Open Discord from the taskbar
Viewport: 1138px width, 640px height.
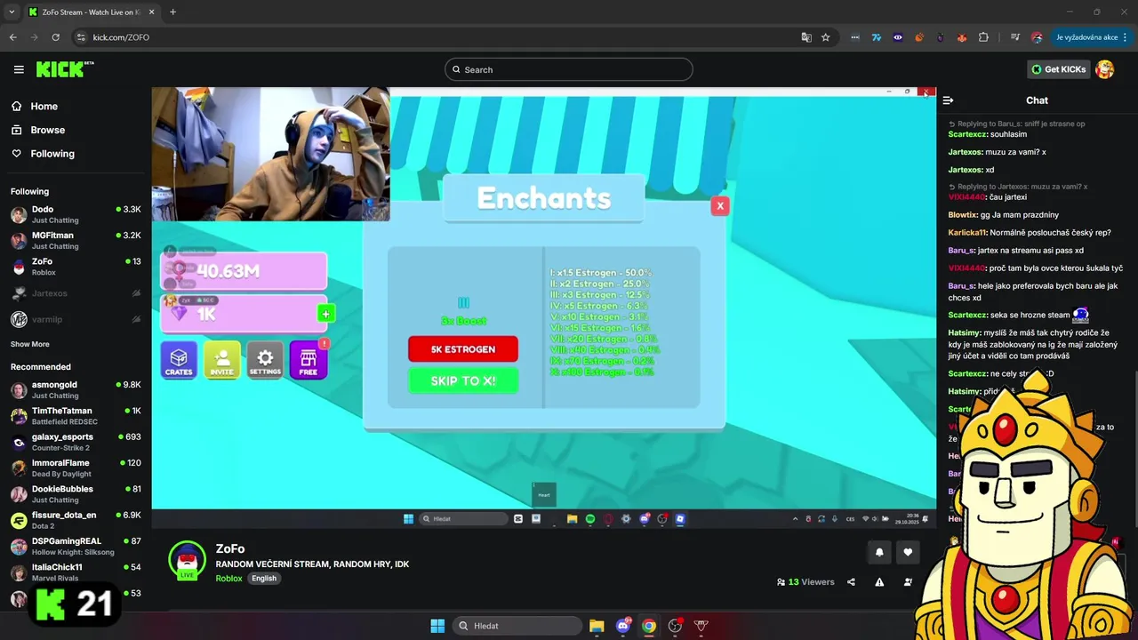point(623,626)
